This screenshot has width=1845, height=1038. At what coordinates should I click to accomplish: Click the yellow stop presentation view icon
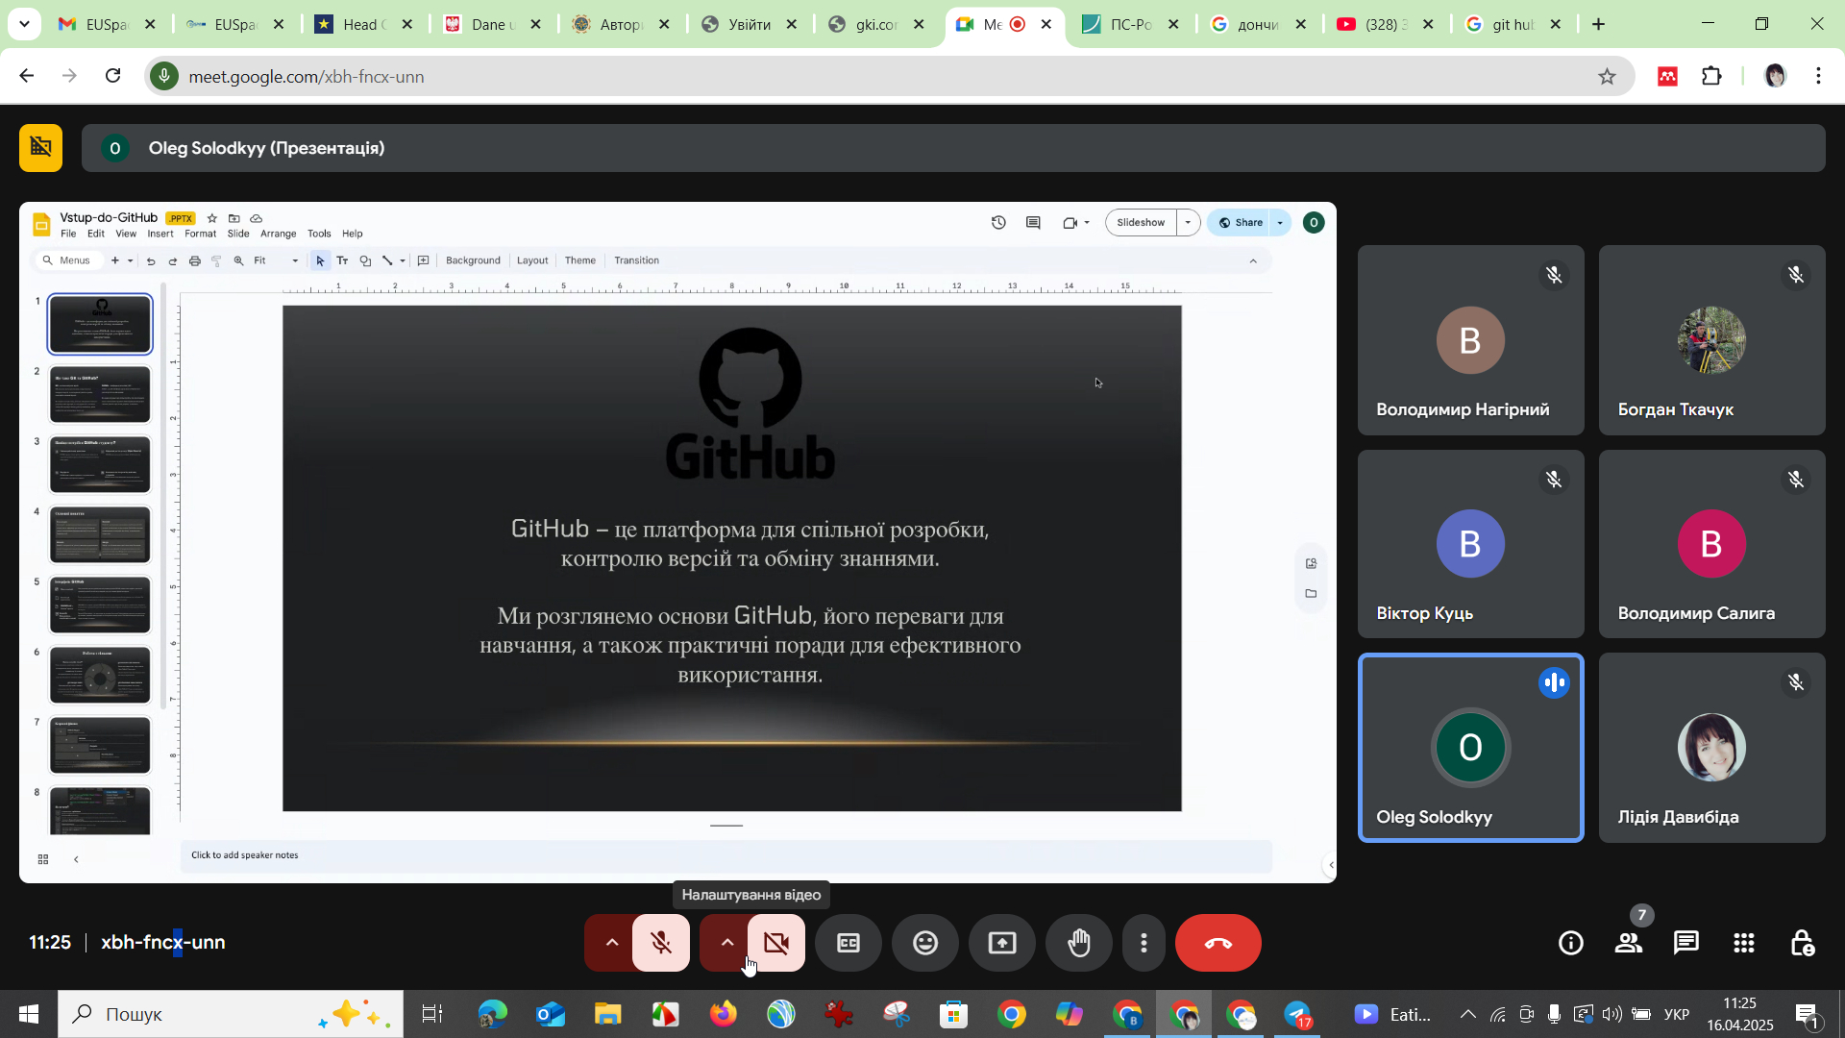coord(41,147)
